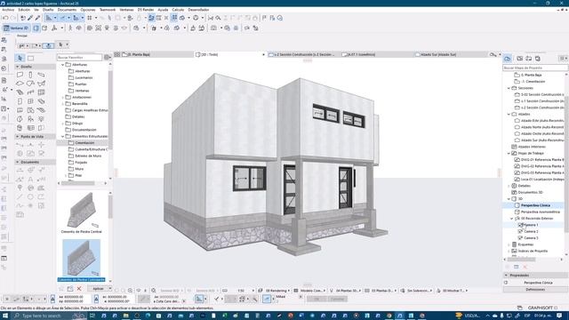
Task: Expand the Anotaciones folder in Favorites
Action: tap(63, 97)
